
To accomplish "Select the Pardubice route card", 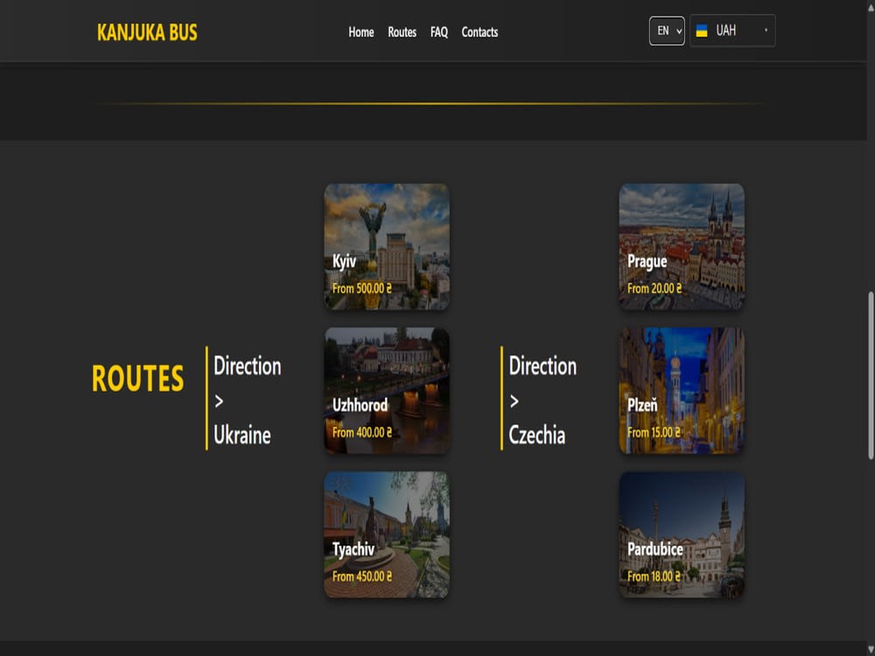I will pyautogui.click(x=682, y=534).
